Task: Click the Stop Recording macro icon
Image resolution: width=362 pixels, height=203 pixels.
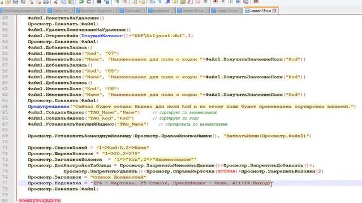Action: [223, 2]
